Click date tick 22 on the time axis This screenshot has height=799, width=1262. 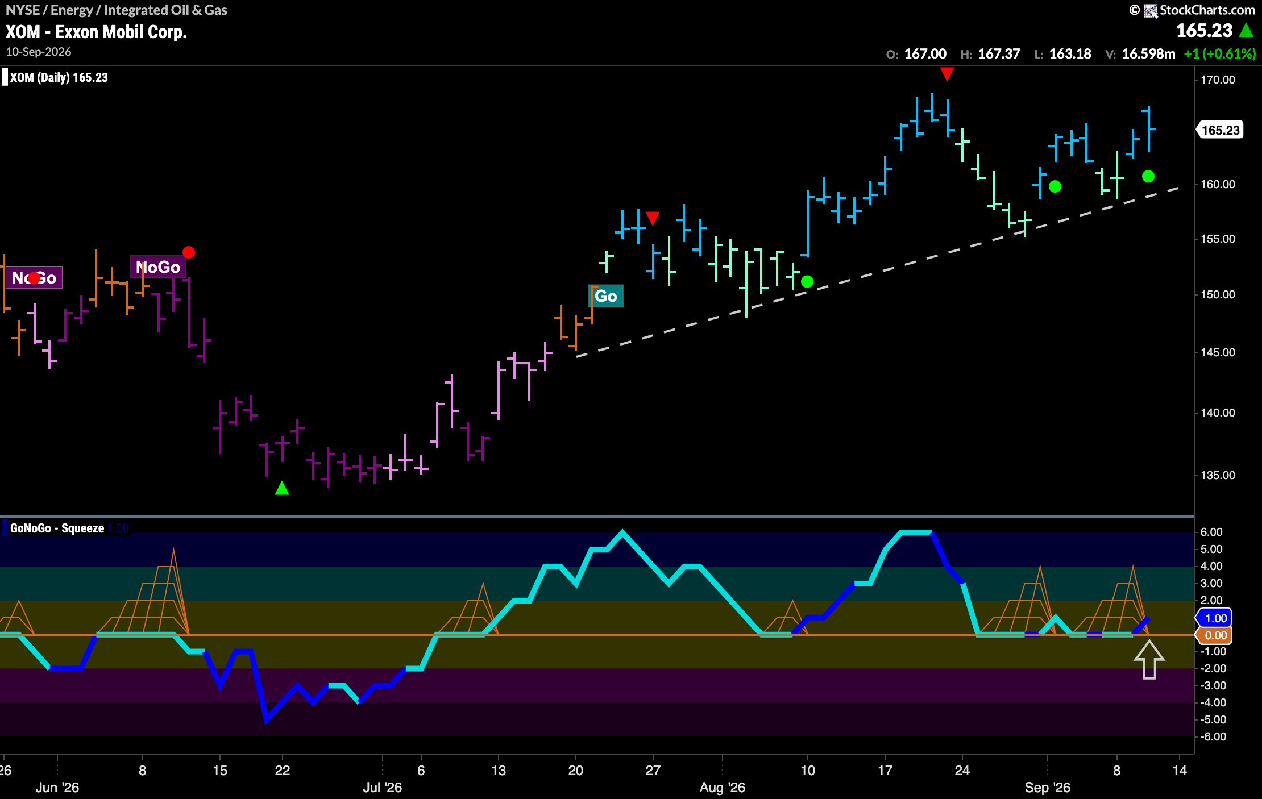point(283,771)
